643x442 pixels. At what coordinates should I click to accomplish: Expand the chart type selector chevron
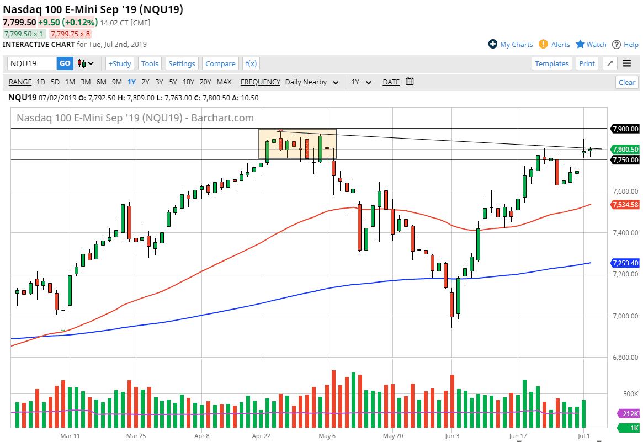[91, 63]
